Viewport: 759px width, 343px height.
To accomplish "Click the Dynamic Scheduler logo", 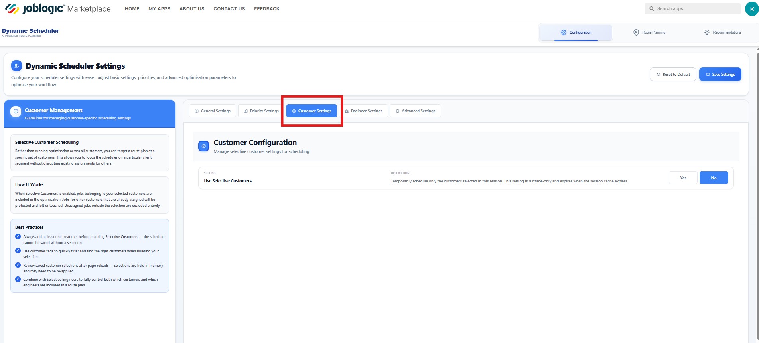I will [x=30, y=32].
